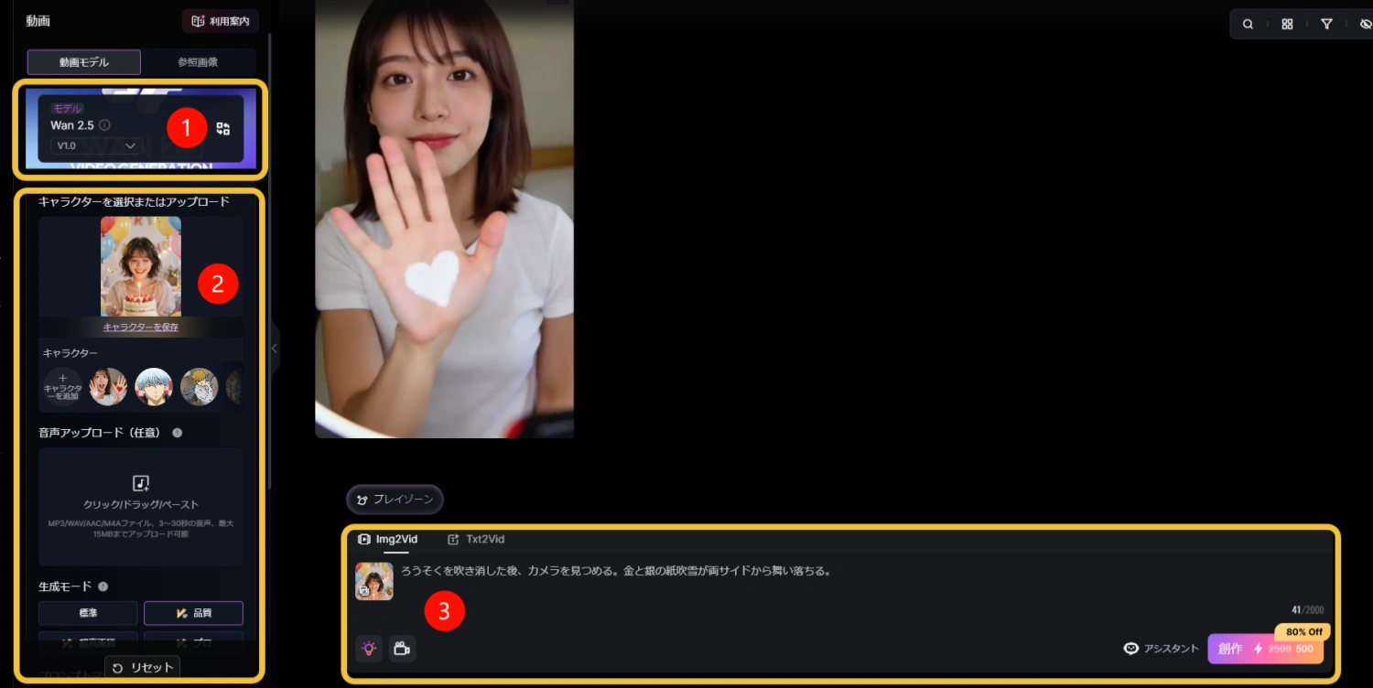Viewport: 1373px width, 688px height.
Task: Click the model swap icon beside Wan 2.5
Action: (223, 129)
